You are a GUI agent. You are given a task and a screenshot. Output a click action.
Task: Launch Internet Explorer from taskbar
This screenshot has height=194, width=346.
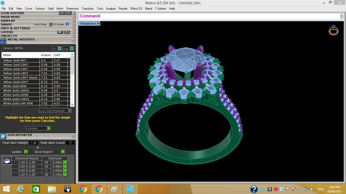[x=21, y=189]
